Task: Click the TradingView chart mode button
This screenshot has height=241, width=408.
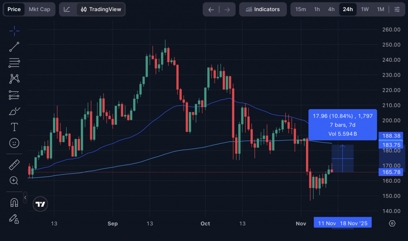Action: click(101, 9)
